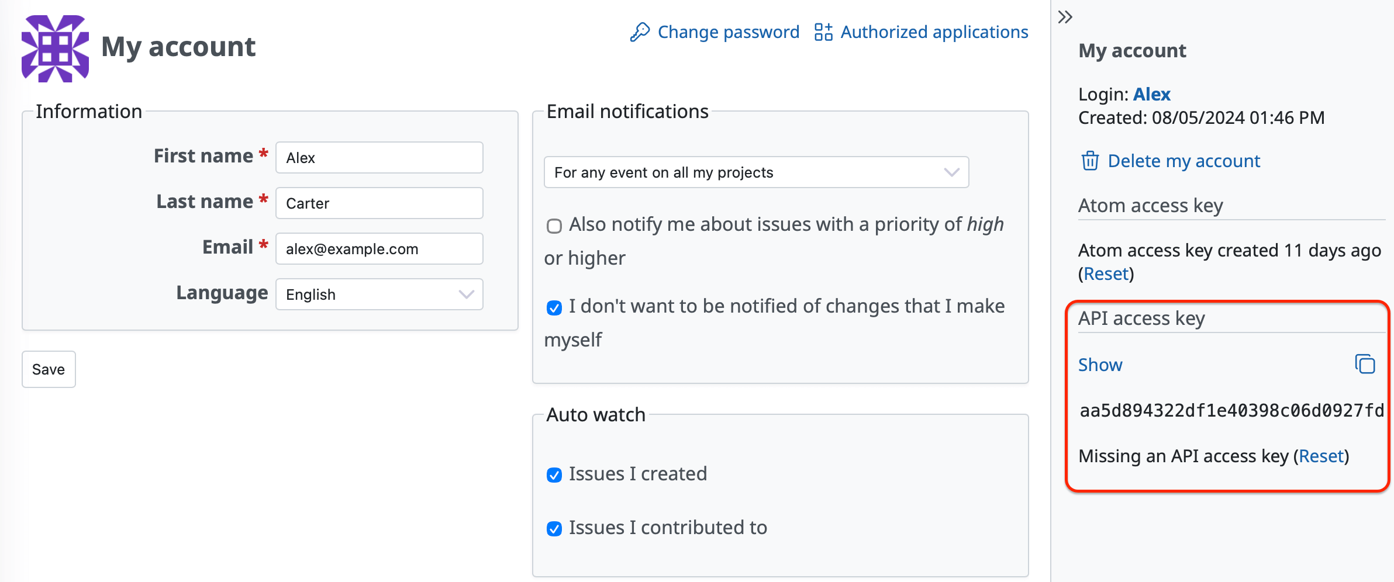1394x582 pixels.
Task: Click the Authorized applications grid icon
Action: point(823,32)
